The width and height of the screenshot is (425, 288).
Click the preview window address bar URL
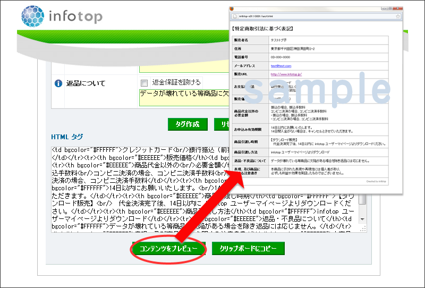256,16
